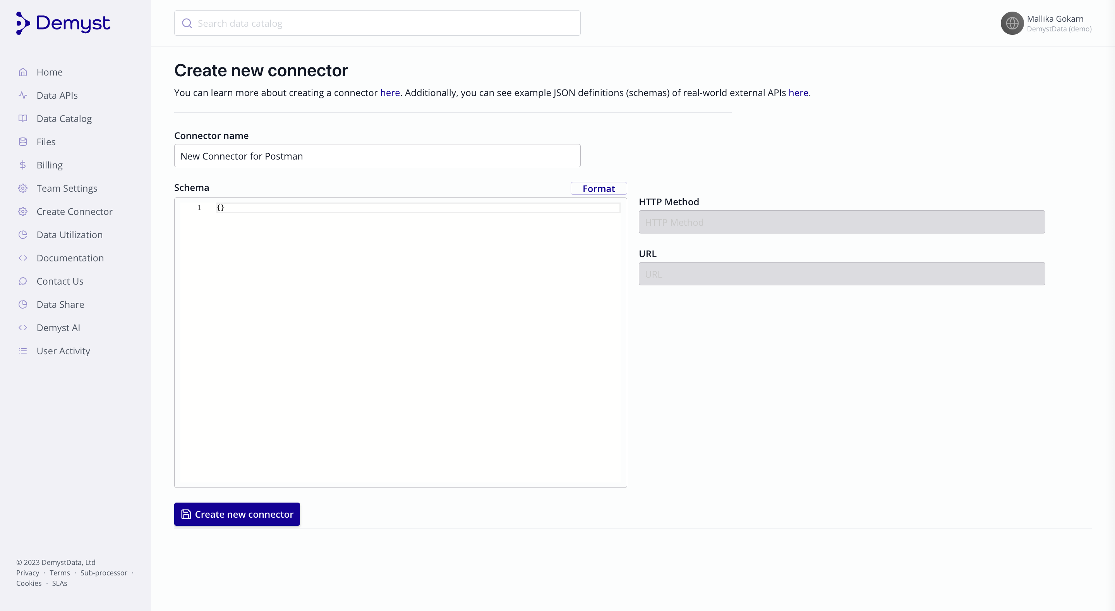Click the Home navigation icon
Viewport: 1115px width, 611px height.
point(23,72)
